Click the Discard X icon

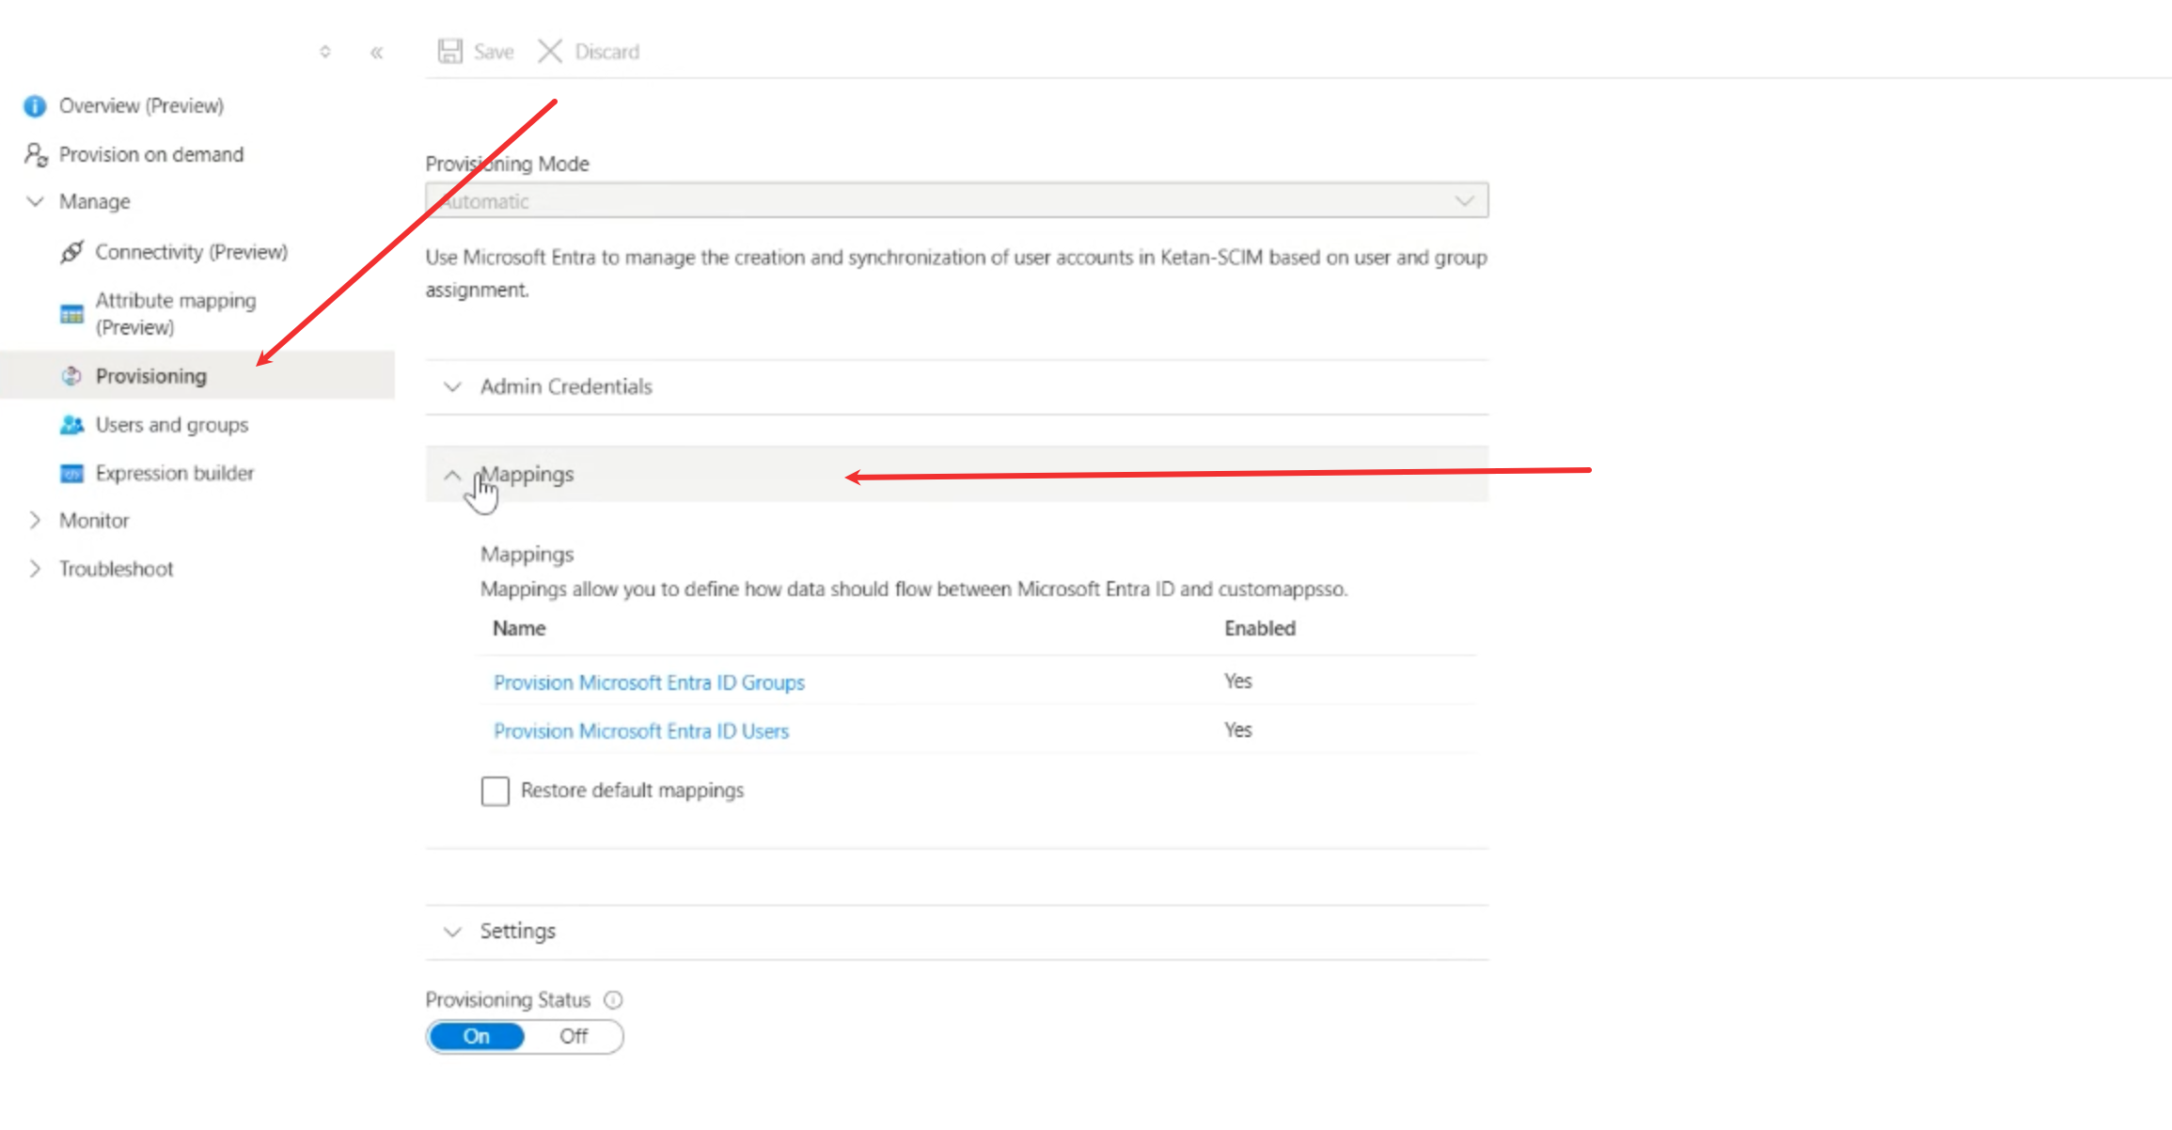pyautogui.click(x=550, y=51)
